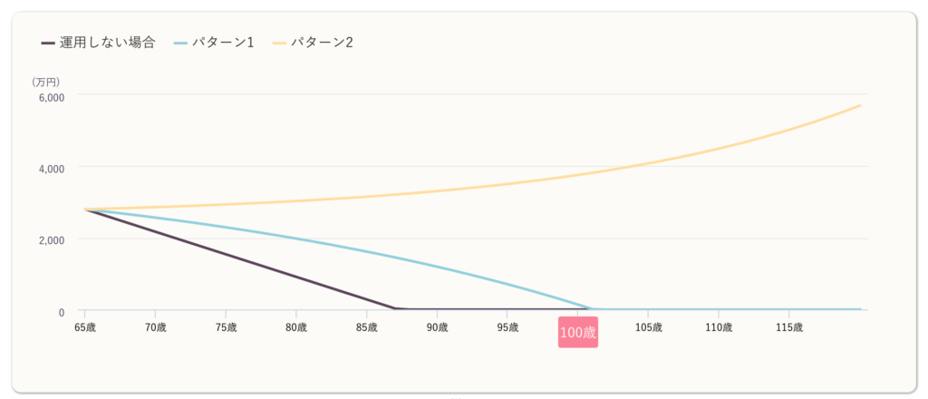Click the 115歳 x-axis label
928x399 pixels.
click(788, 326)
